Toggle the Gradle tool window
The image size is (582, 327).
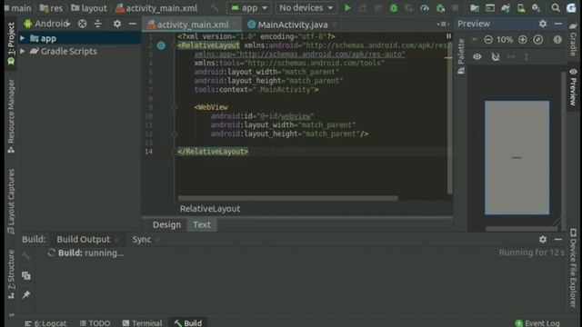(573, 40)
